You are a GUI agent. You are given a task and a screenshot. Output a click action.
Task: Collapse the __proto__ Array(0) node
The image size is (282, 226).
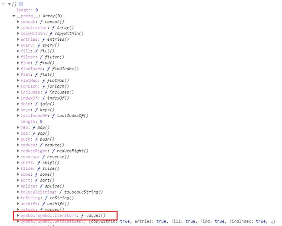coord(14,16)
